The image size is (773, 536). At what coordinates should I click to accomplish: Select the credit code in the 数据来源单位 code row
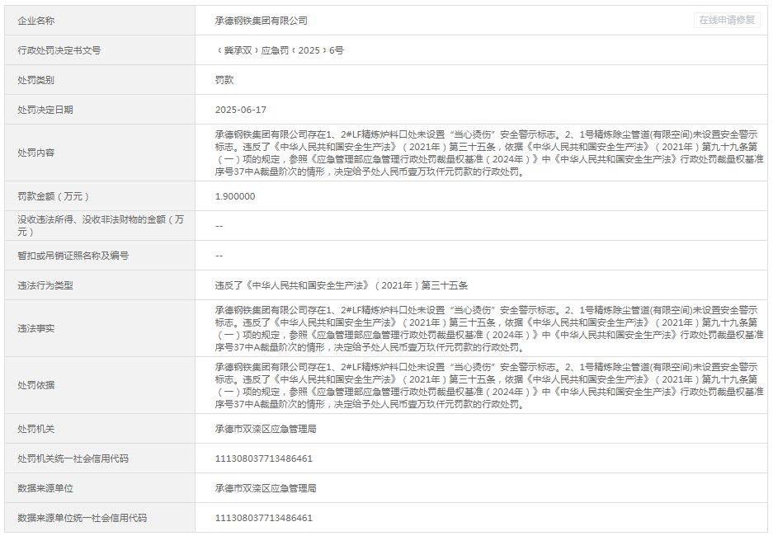(264, 518)
